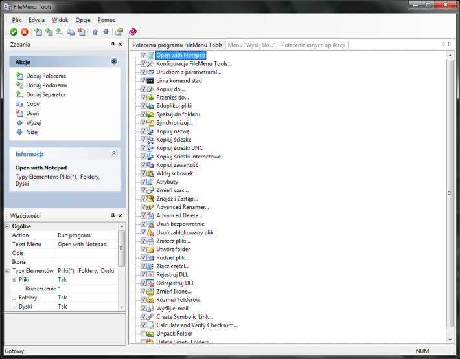Click the Dodaj Separator icon in Akcje
The width and height of the screenshot is (460, 359).
(19, 94)
